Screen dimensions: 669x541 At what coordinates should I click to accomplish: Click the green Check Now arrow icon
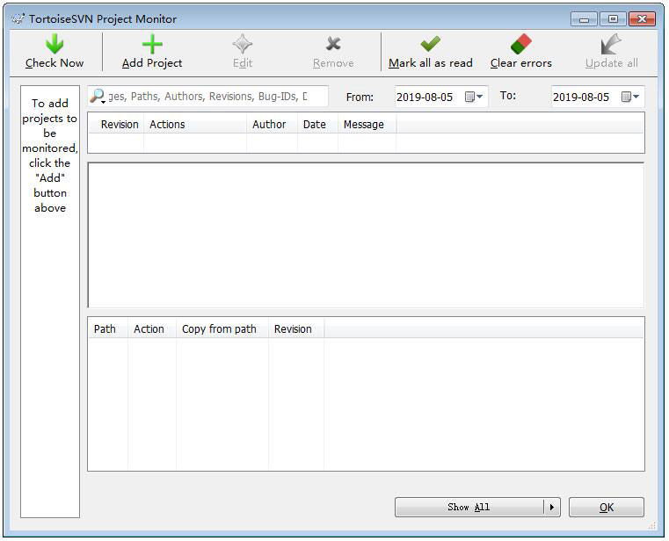coord(55,44)
